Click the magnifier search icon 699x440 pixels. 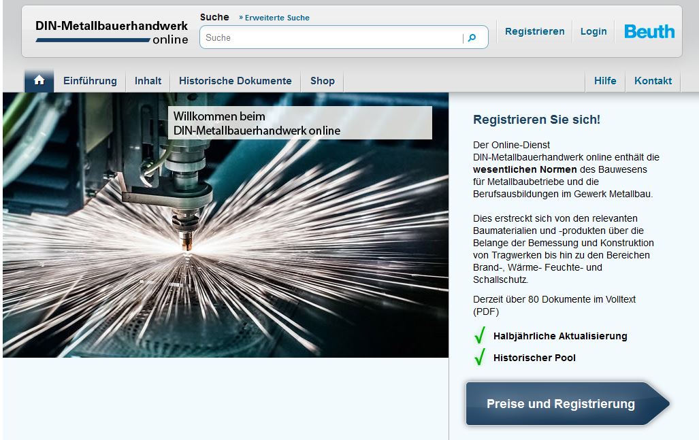tap(472, 38)
